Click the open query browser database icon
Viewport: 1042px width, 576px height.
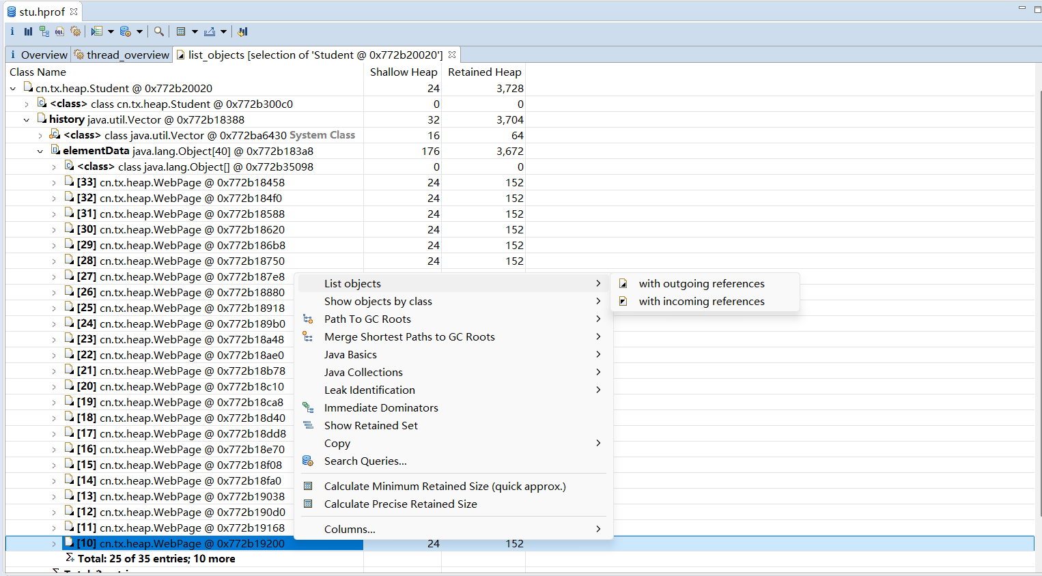point(126,31)
